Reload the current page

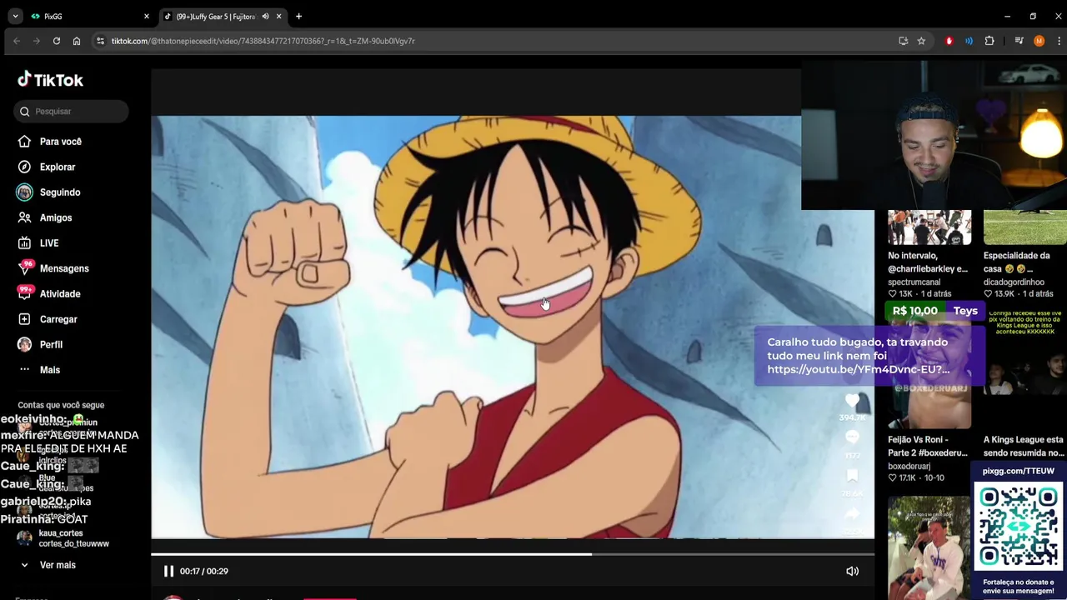tap(57, 41)
